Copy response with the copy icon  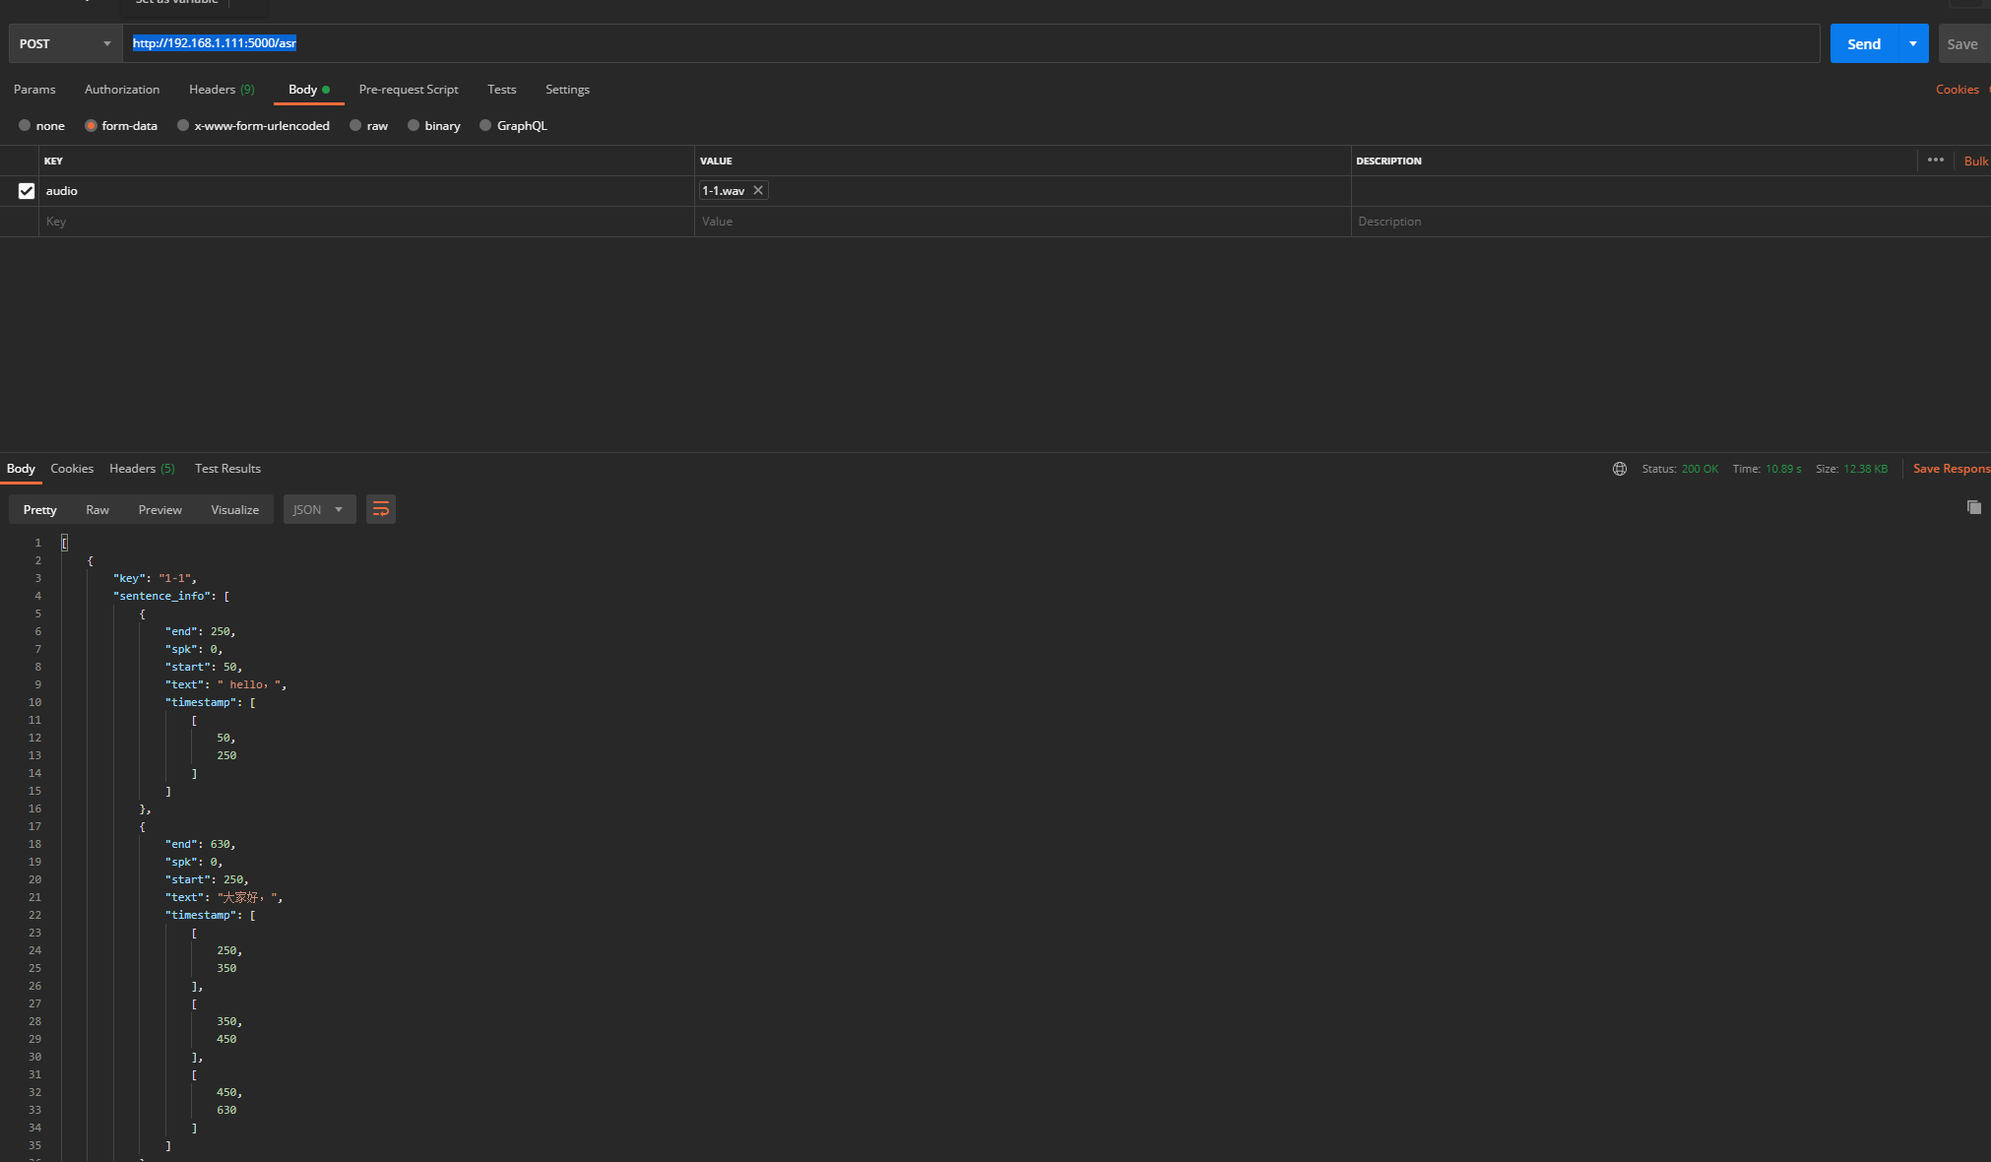click(x=1973, y=507)
